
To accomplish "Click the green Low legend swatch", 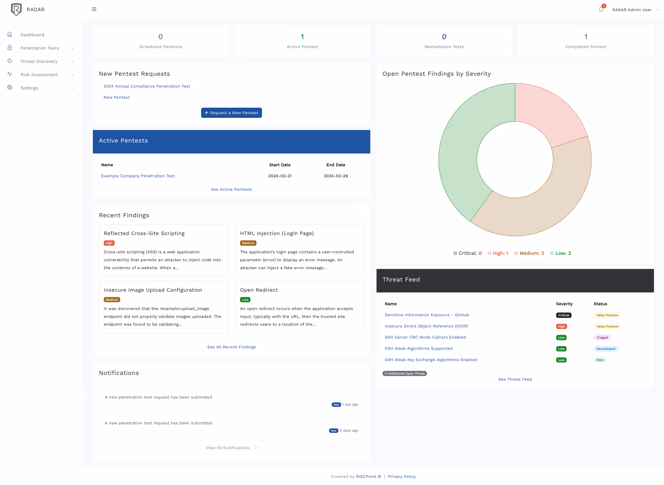I will tap(552, 253).
